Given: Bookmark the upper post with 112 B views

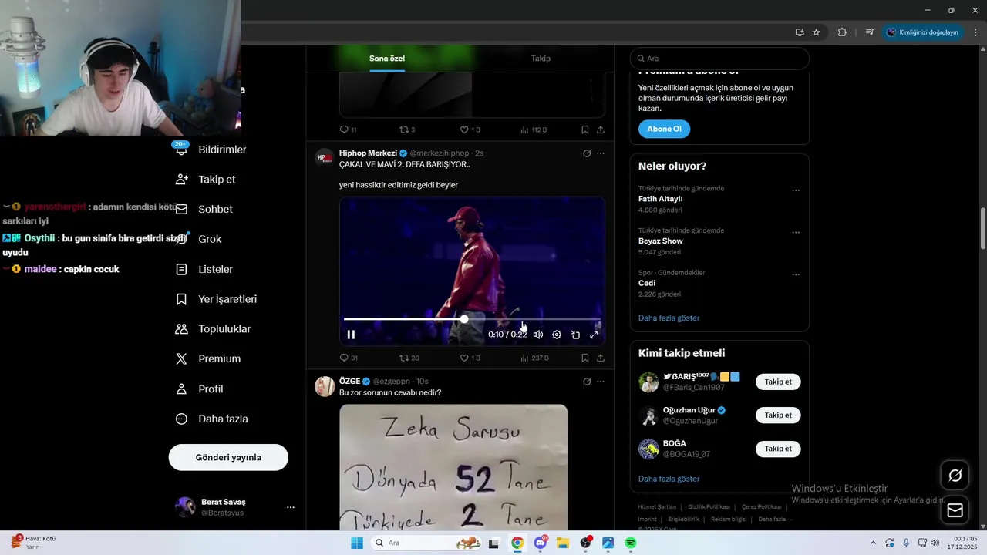Looking at the screenshot, I should pos(585,129).
